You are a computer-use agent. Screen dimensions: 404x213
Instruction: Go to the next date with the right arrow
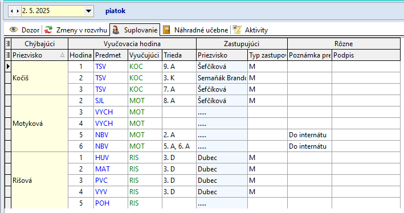18,11
